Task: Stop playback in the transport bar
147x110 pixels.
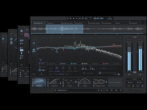Action: [x=70, y=18]
